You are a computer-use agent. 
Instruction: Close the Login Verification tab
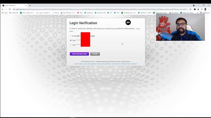26,5
